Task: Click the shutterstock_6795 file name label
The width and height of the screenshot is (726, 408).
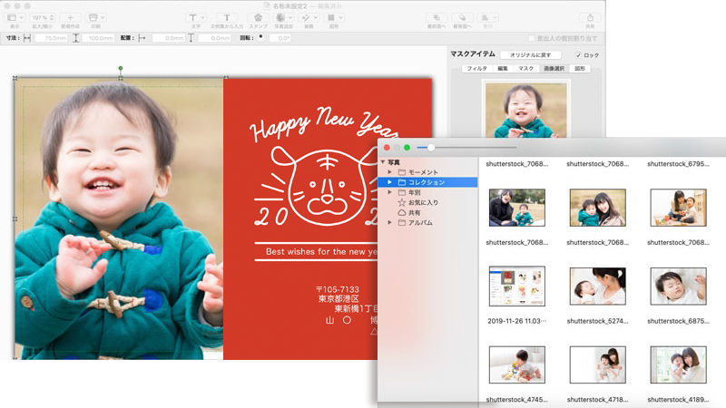Action: pos(678,164)
